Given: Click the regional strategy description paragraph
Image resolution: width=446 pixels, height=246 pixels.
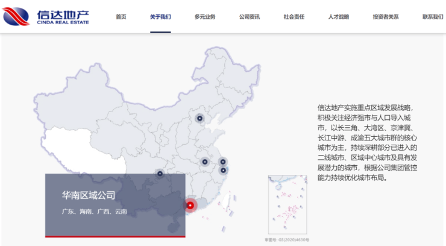Looking at the screenshot, I should (368, 142).
